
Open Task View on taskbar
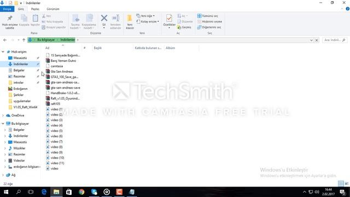pyautogui.click(x=31, y=192)
